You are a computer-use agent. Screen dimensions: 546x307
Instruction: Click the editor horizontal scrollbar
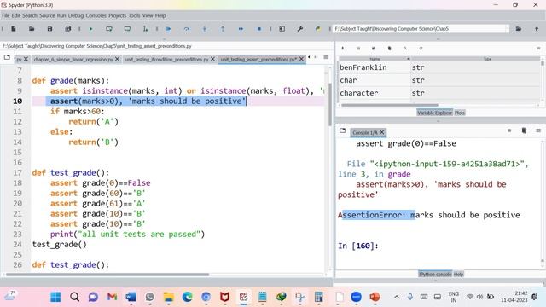click(x=107, y=275)
